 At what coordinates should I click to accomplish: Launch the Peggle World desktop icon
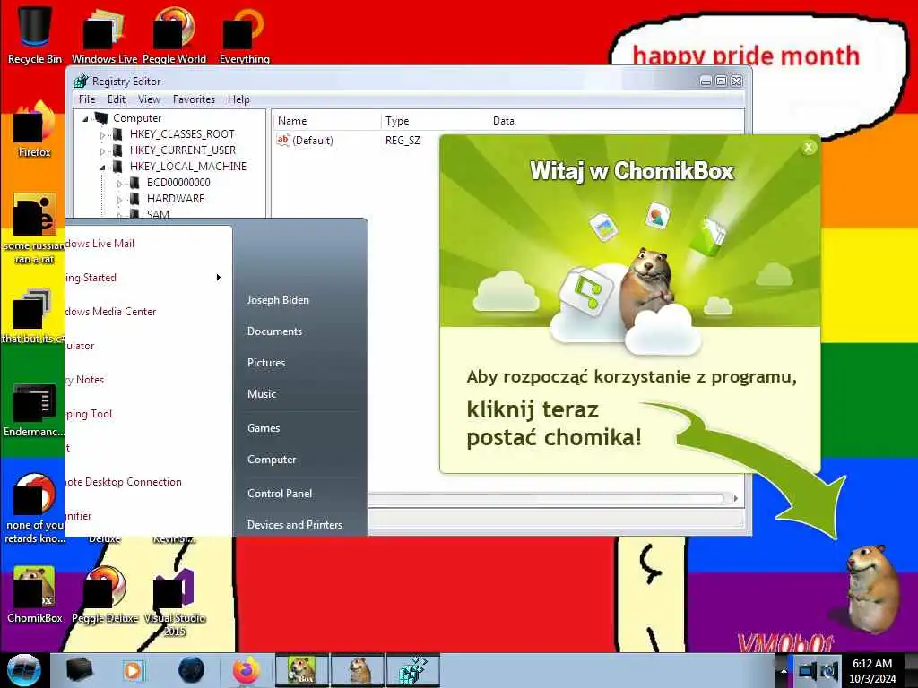click(175, 35)
